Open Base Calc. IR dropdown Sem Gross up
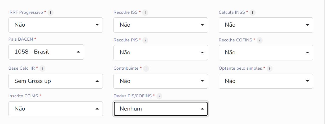The width and height of the screenshot is (325, 124). (x=56, y=81)
